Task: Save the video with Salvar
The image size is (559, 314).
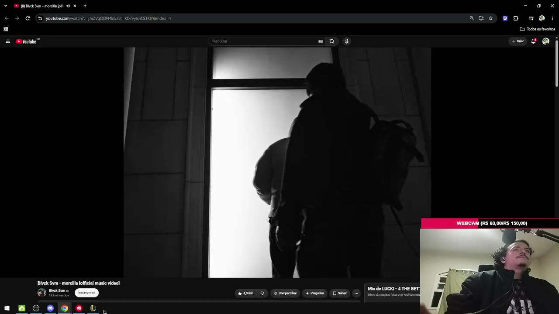Action: tap(340, 293)
